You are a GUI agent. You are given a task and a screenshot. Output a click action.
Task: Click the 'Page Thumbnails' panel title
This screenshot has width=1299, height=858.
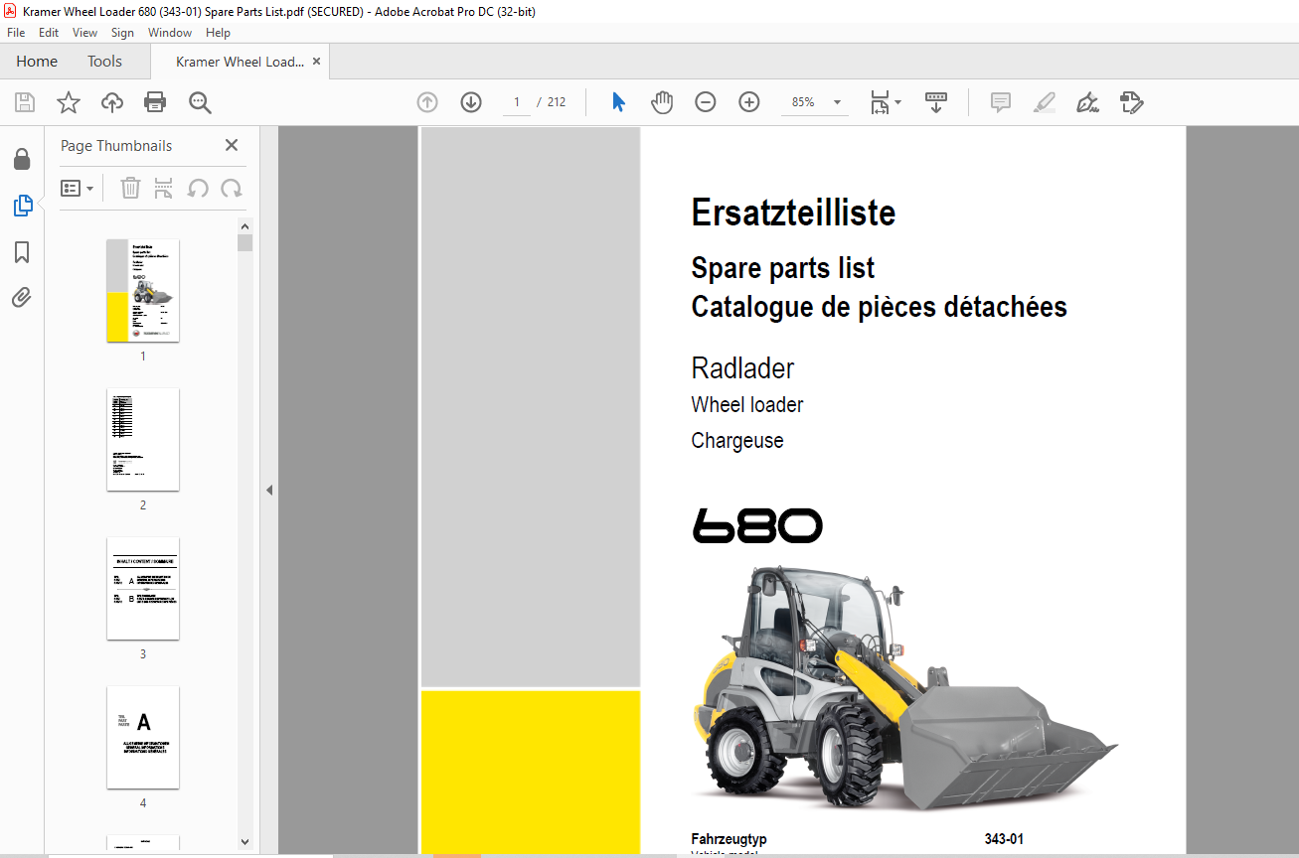(x=116, y=146)
